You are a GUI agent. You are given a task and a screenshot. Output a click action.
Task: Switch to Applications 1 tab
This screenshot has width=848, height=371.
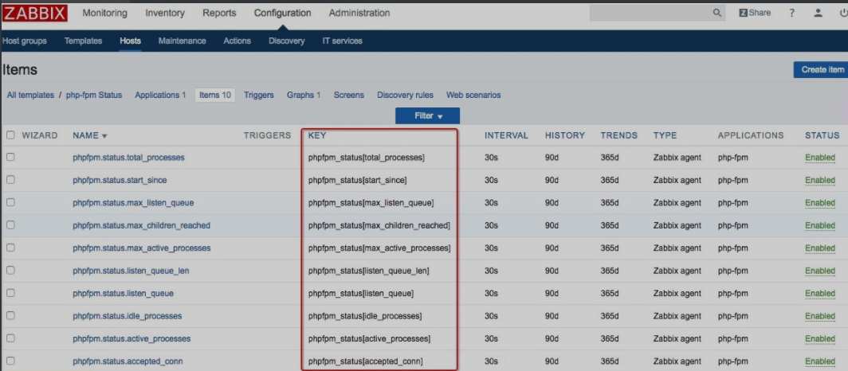161,95
